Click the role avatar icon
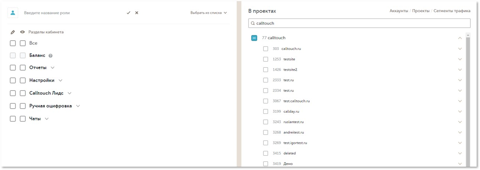Image resolution: width=480 pixels, height=170 pixels. [x=13, y=13]
